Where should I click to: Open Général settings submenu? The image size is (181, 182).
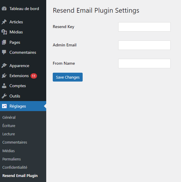click(x=9, y=118)
